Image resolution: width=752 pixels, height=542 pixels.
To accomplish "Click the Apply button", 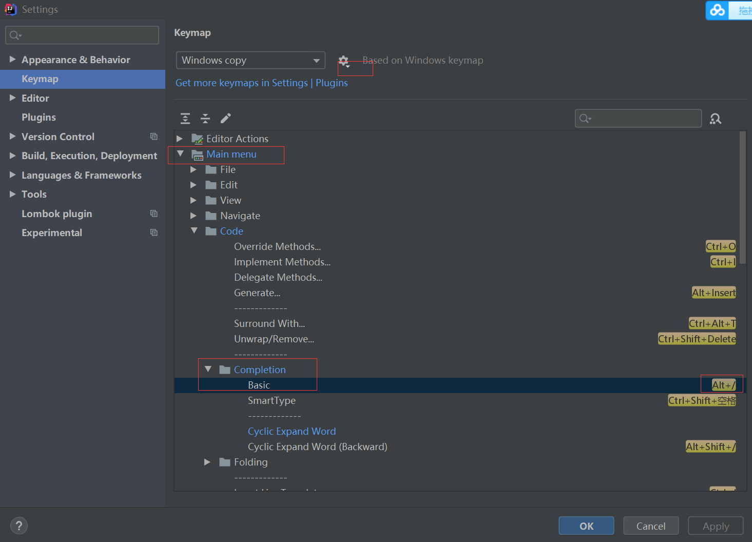I will [x=716, y=526].
